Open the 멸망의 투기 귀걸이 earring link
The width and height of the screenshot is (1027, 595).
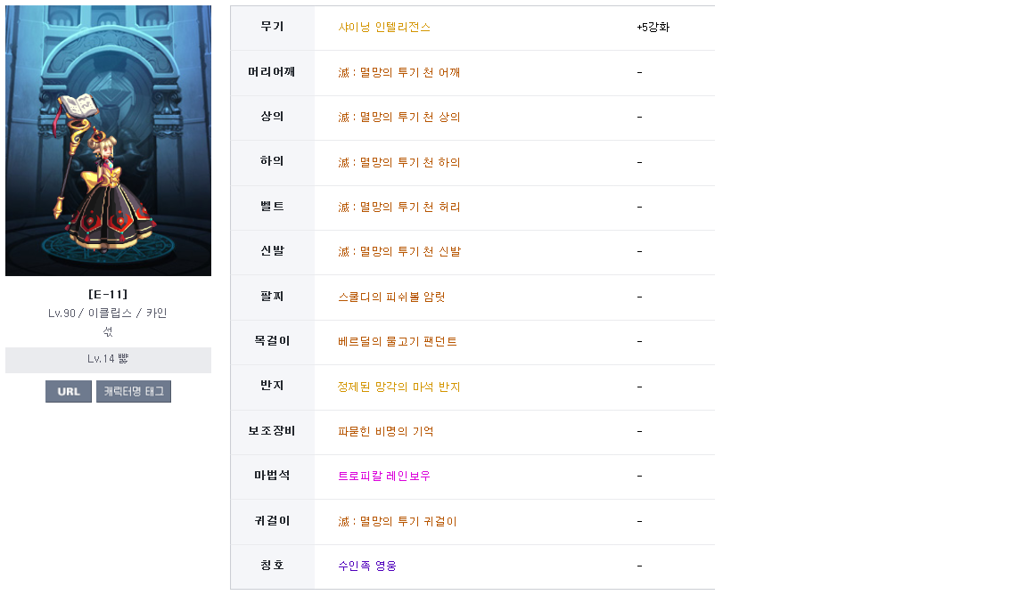[x=397, y=522]
